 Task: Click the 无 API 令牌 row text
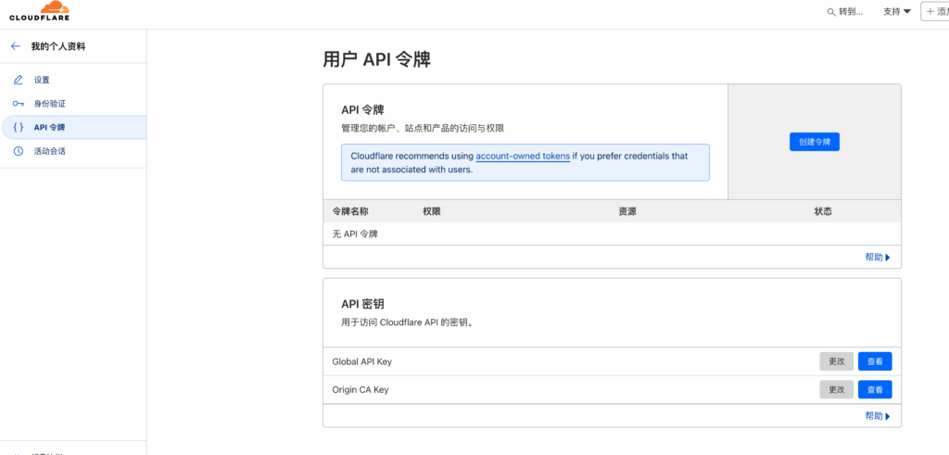pos(355,234)
